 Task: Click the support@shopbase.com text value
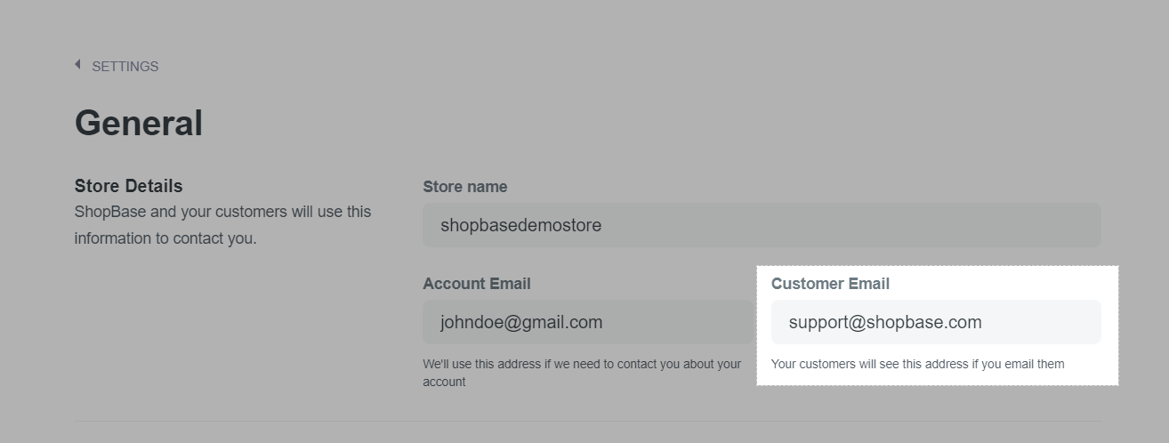click(x=884, y=322)
